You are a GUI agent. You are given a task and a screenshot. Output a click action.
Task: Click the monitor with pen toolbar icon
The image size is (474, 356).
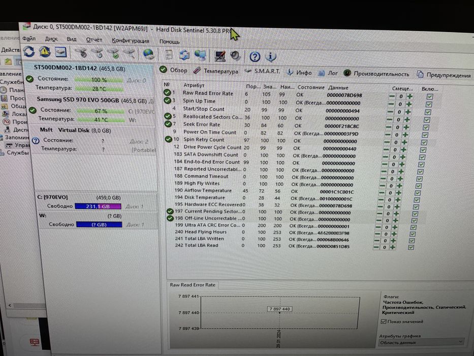coord(220,56)
